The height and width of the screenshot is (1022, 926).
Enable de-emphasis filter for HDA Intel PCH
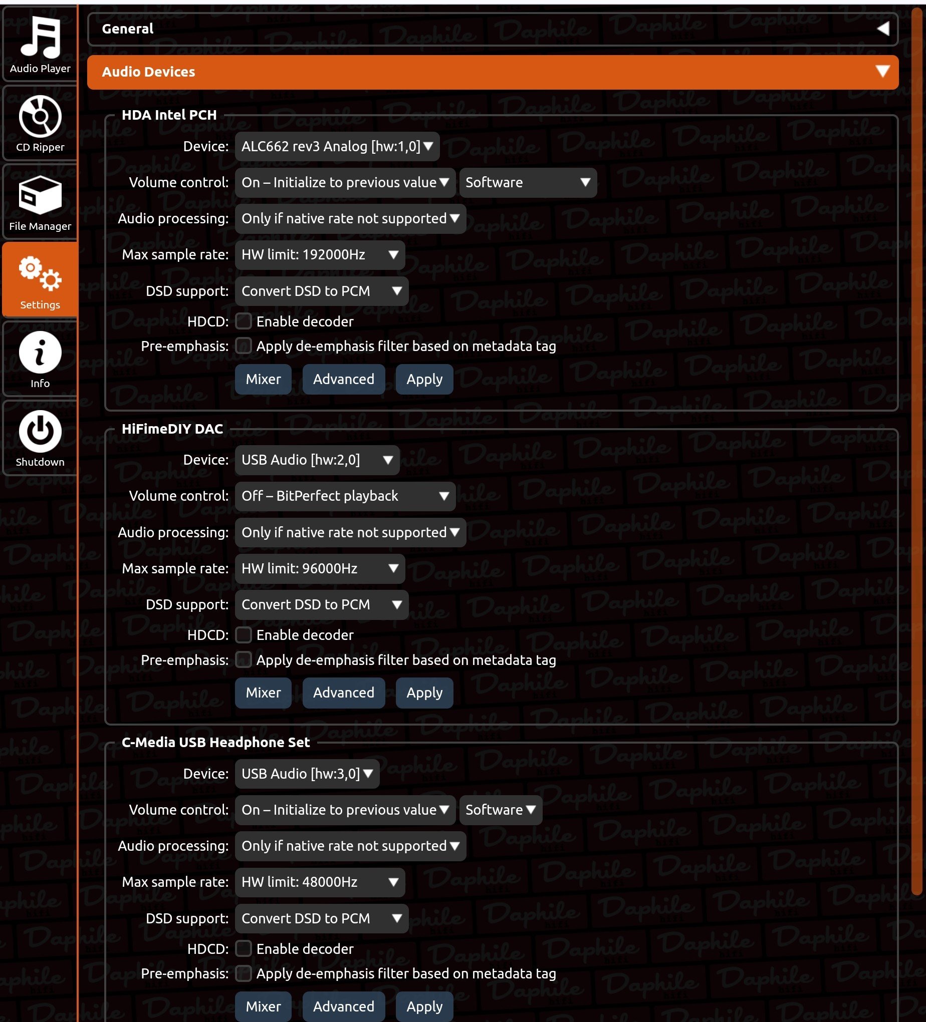click(244, 346)
